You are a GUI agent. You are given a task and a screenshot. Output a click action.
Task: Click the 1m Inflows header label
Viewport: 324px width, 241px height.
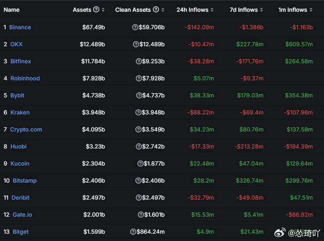[x=293, y=10]
